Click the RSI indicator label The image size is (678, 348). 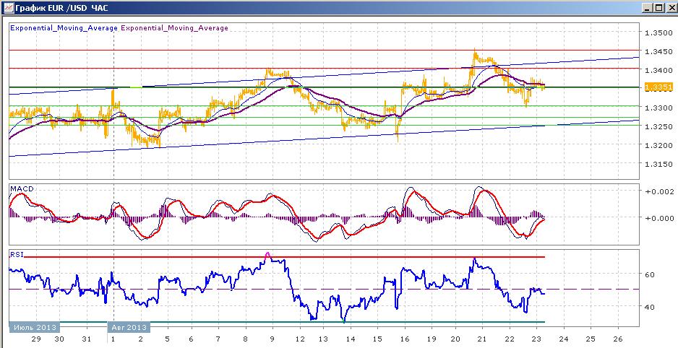click(x=17, y=254)
